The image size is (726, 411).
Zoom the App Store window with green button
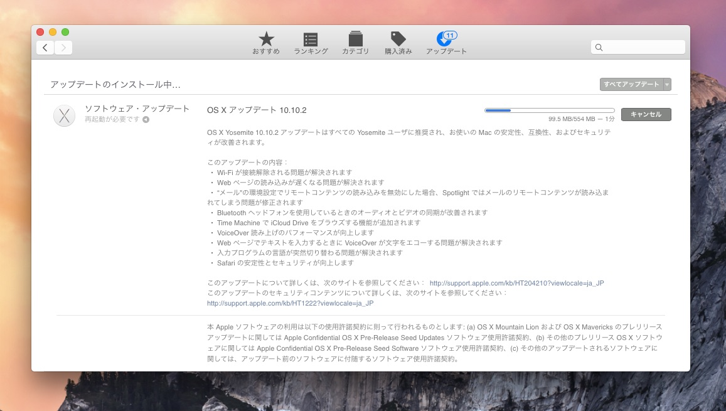click(65, 32)
